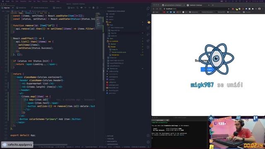Click the browser reload icon
The image size is (265, 149).
pyautogui.click(x=160, y=9)
